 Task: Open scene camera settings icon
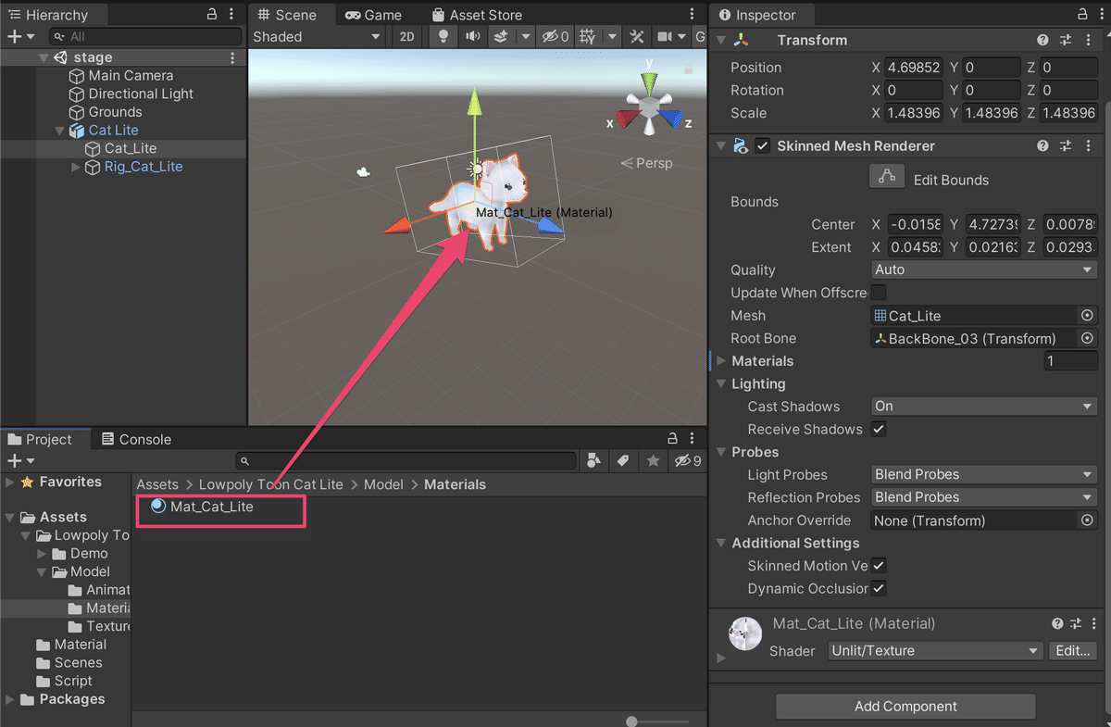click(665, 37)
